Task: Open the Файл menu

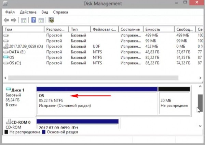Action: [x=10, y=12]
